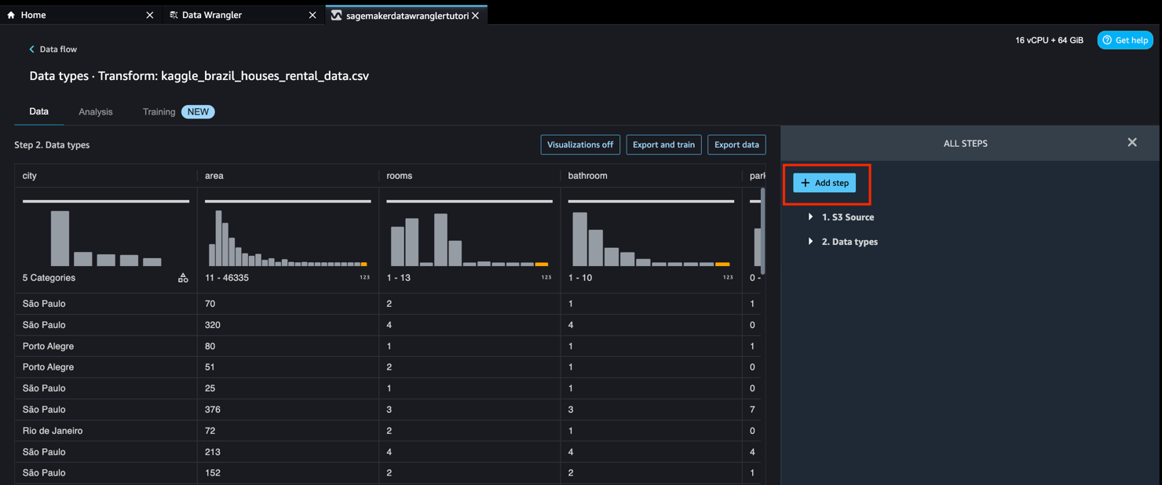1162x485 pixels.
Task: Click area cell with value 320
Action: click(x=287, y=325)
